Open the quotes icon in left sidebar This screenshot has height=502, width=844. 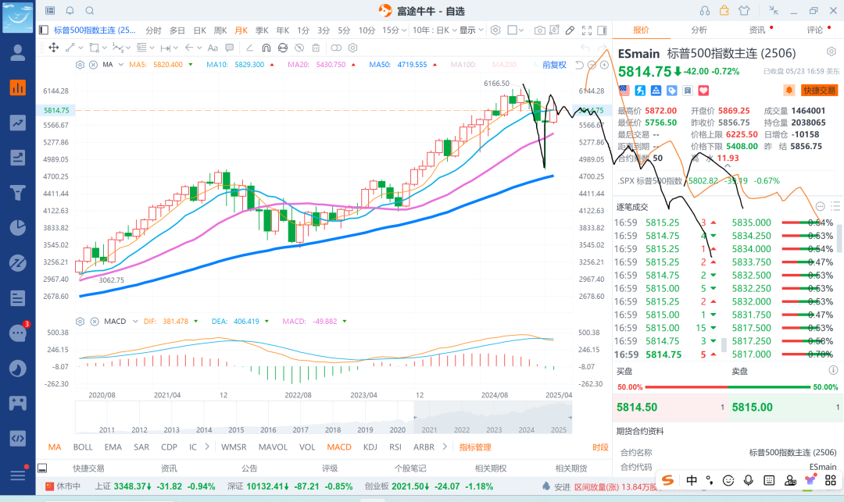point(18,87)
